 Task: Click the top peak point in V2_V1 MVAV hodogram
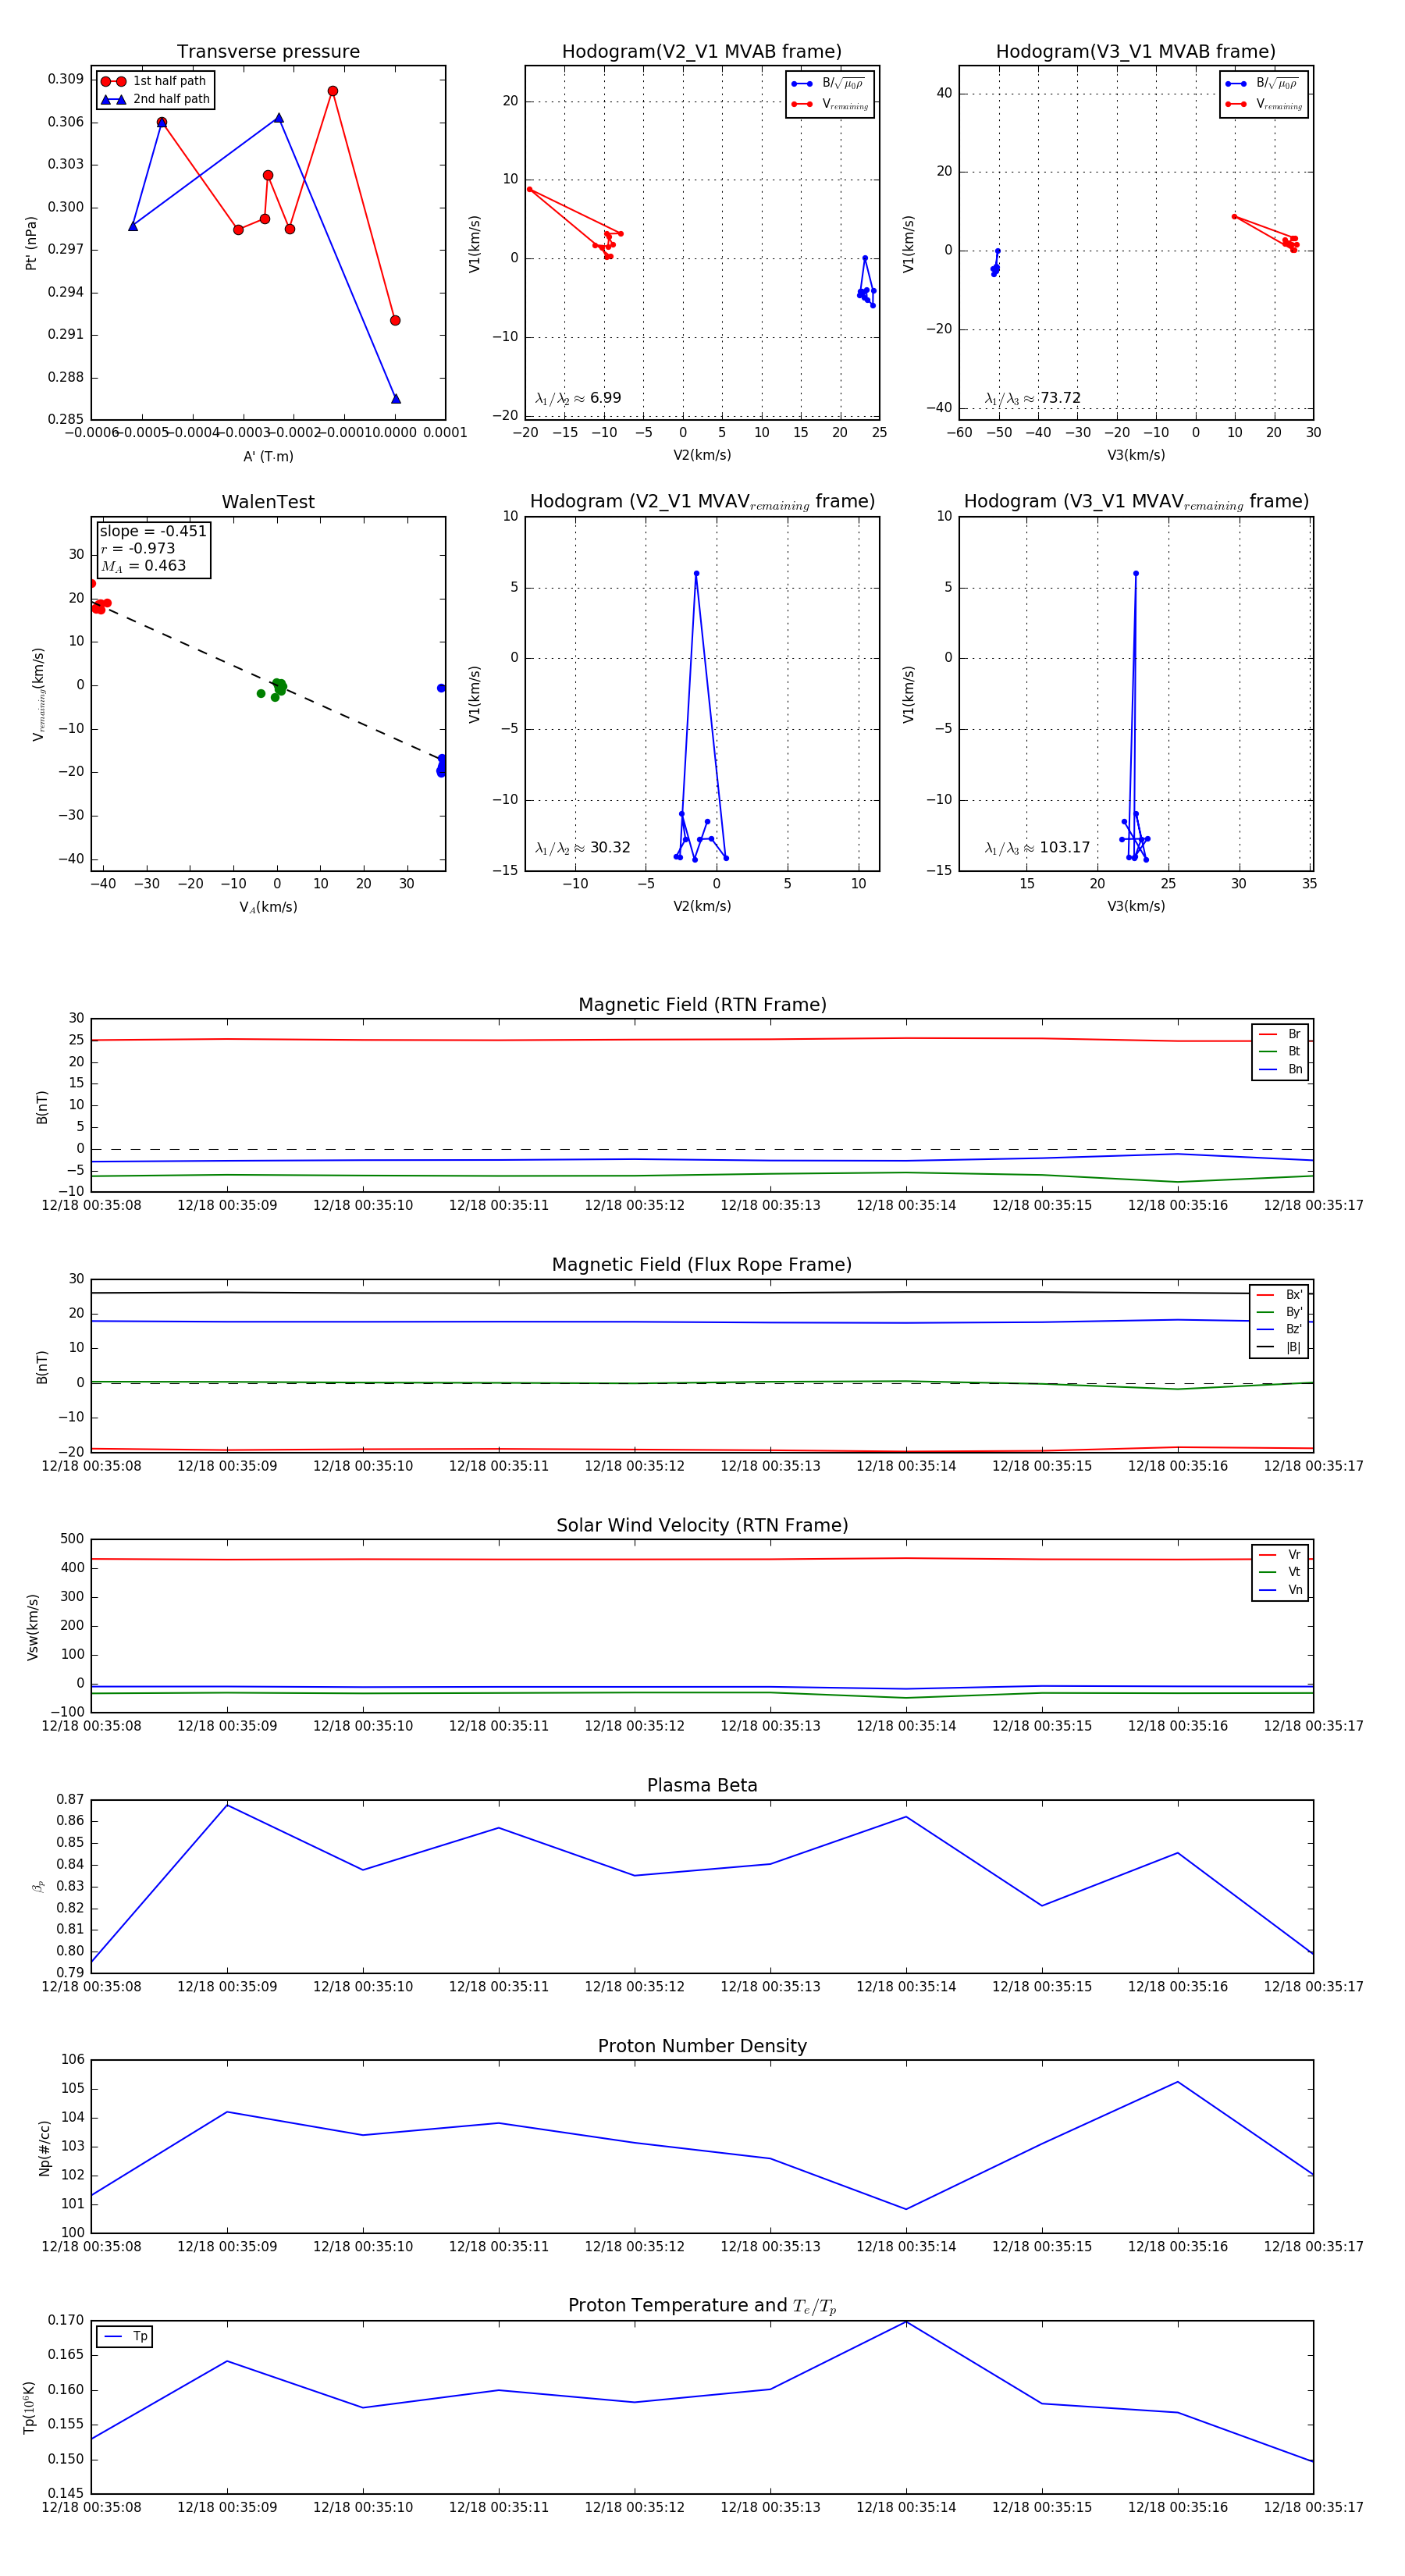click(696, 574)
